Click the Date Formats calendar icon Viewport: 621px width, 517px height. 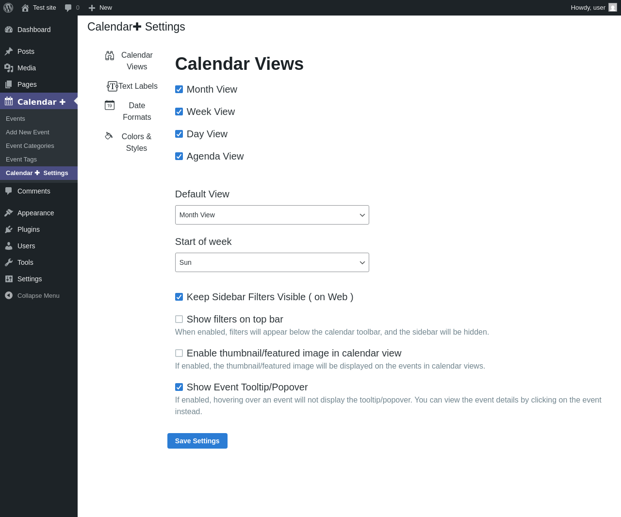pyautogui.click(x=110, y=105)
